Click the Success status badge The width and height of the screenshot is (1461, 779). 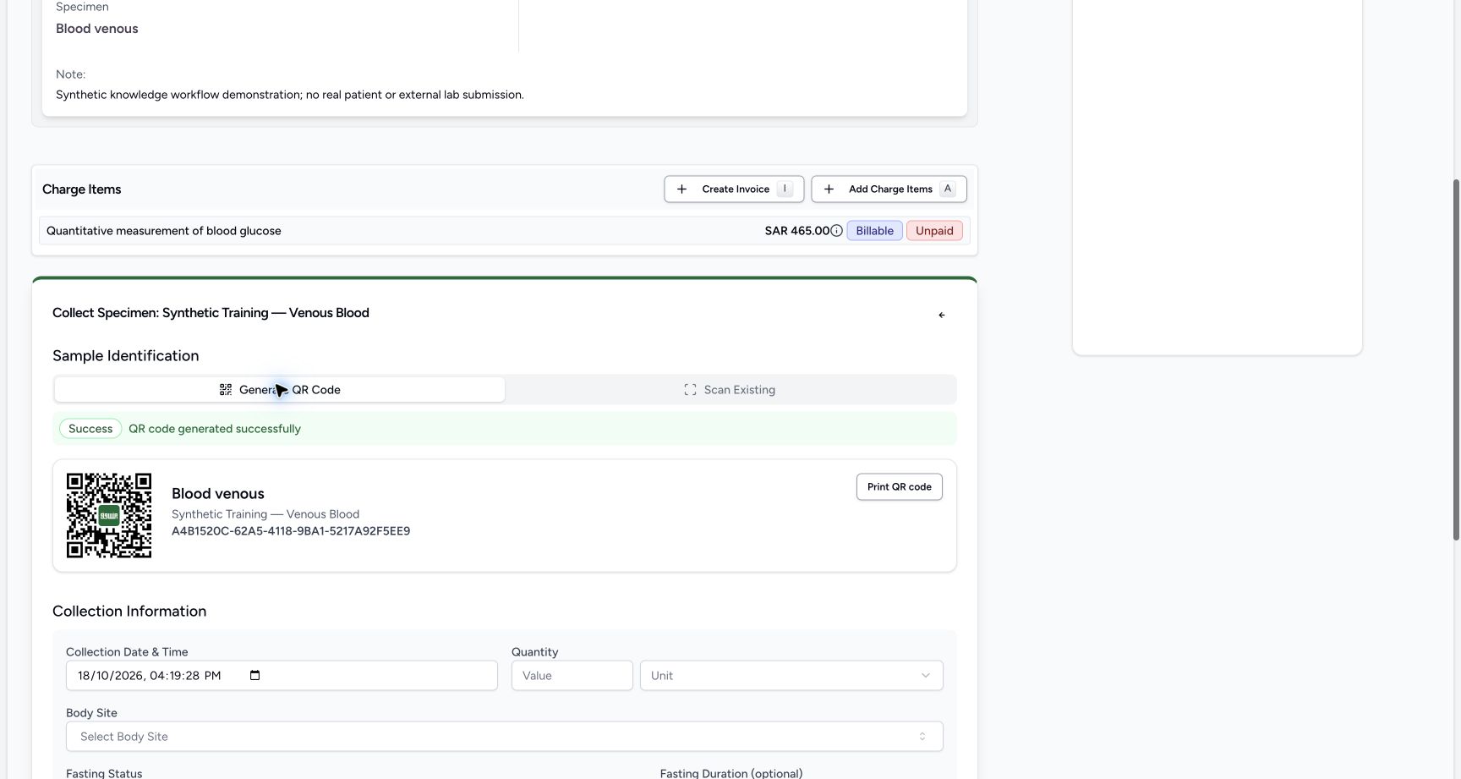tap(90, 429)
